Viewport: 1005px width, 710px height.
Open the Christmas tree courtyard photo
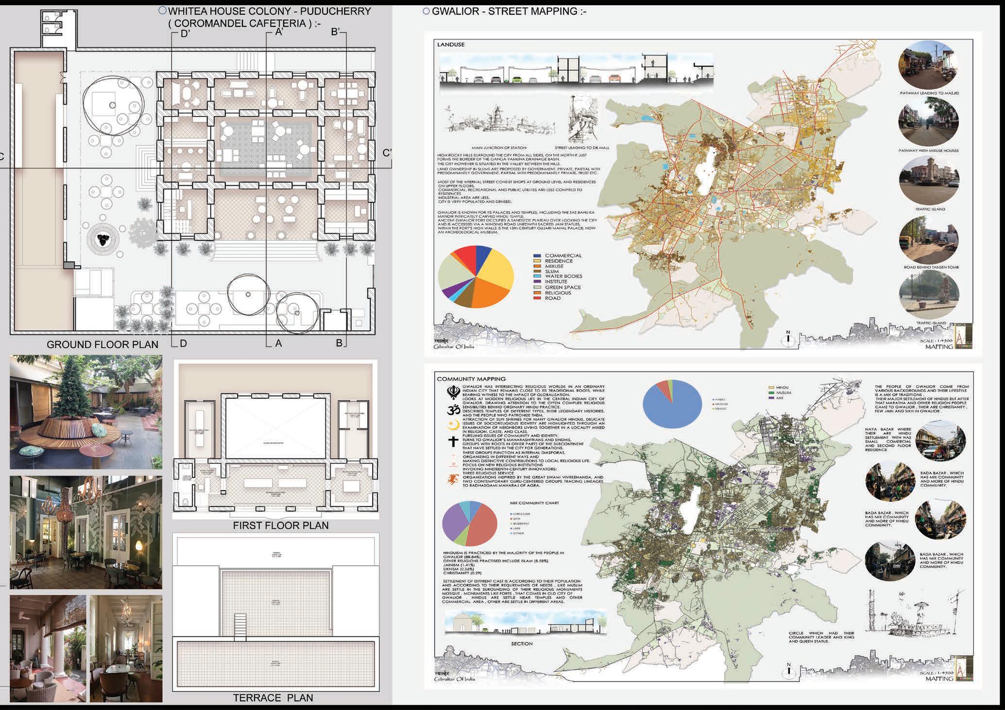click(x=86, y=412)
